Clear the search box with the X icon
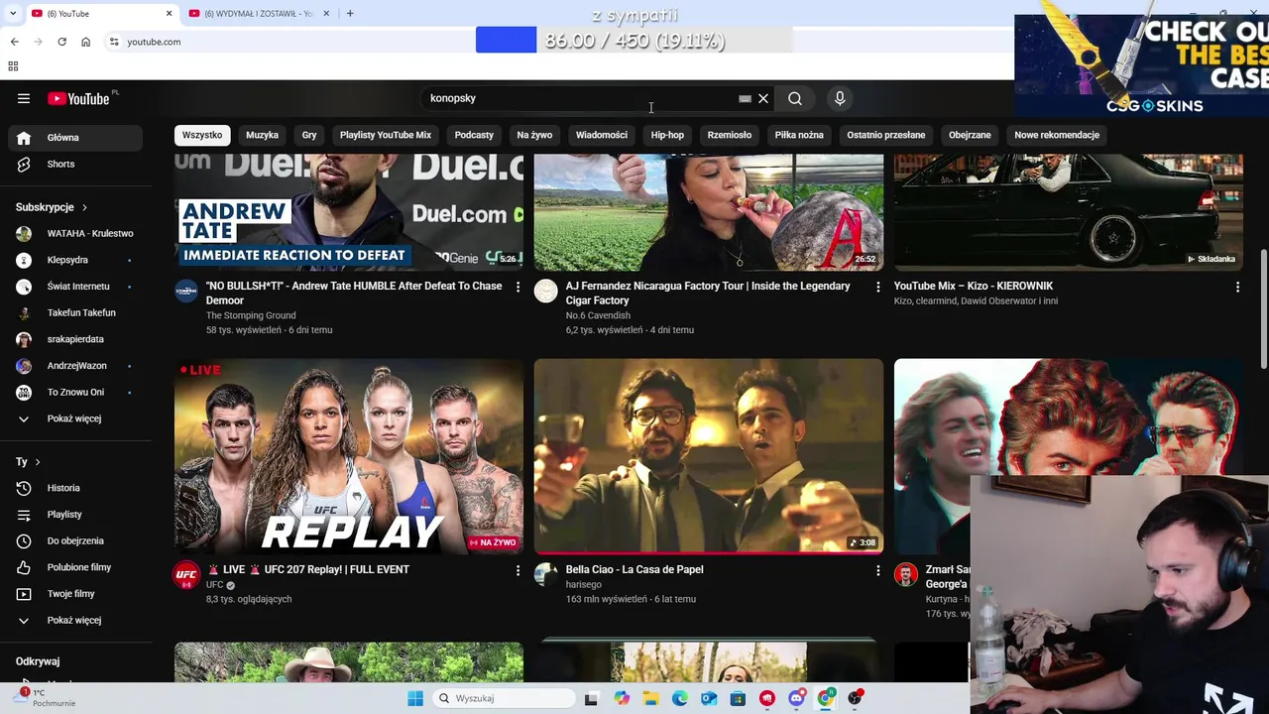The height and width of the screenshot is (714, 1269). [x=763, y=98]
